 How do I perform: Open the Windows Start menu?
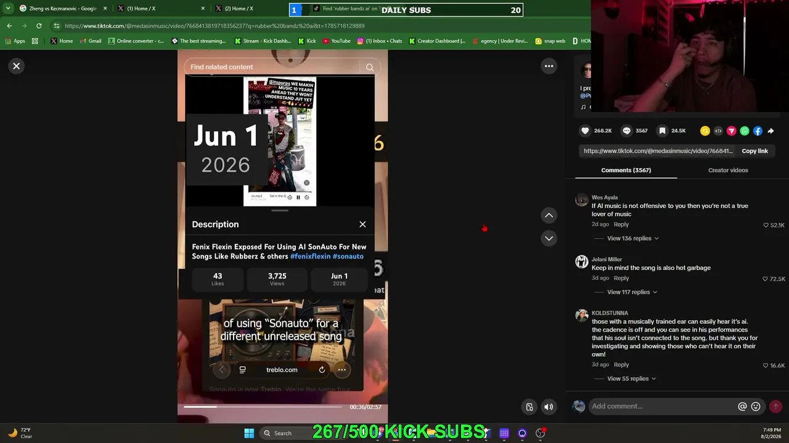pos(249,433)
